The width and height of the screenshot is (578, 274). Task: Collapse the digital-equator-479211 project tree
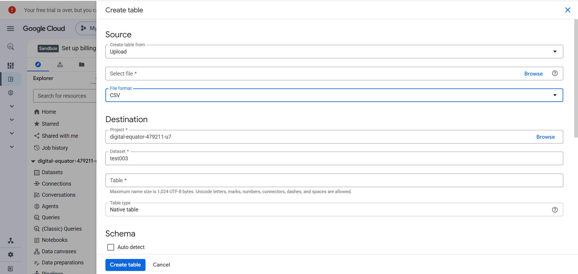pos(33,161)
